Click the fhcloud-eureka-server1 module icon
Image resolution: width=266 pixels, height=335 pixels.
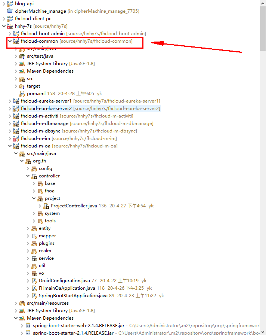pos(16,101)
